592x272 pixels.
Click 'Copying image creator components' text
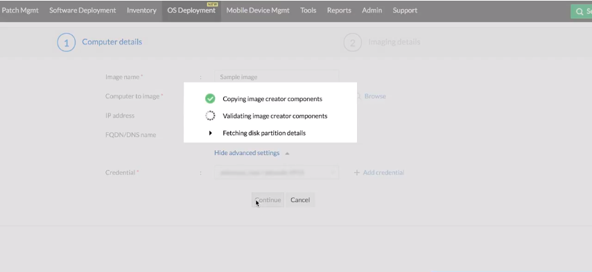(x=272, y=99)
